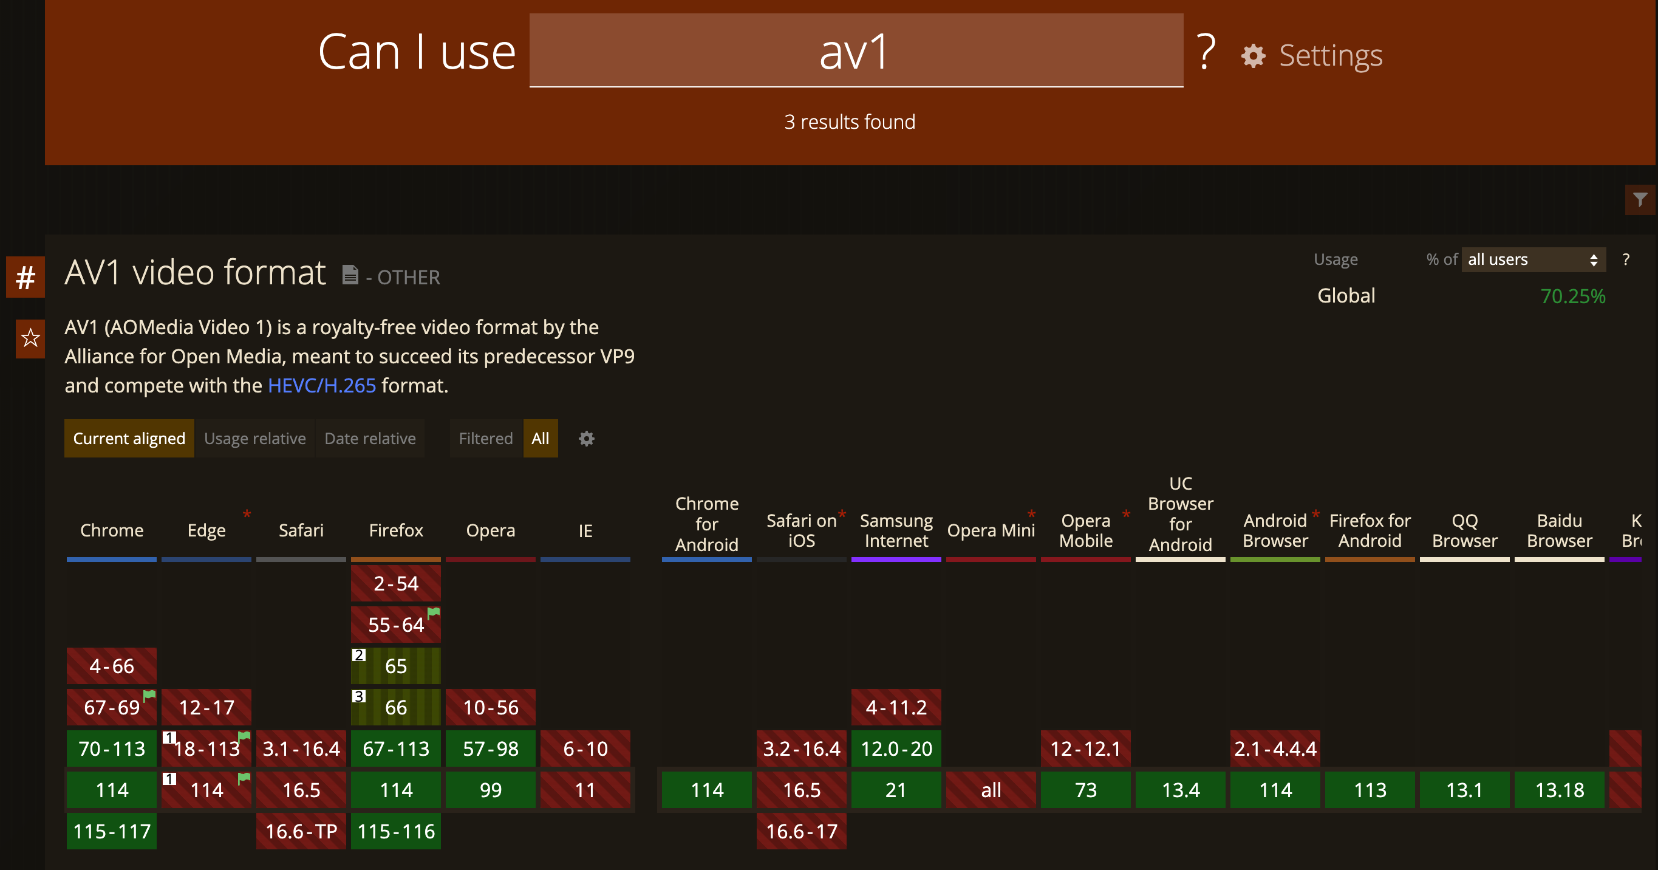Click note 2 marker on Firefox 65
Screen dimensions: 1658x870
tap(358, 655)
